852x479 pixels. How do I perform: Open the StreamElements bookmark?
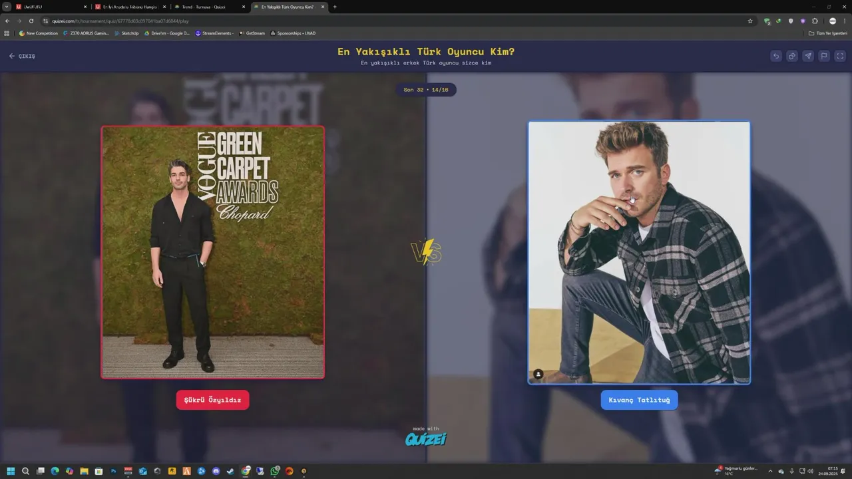[x=214, y=33]
